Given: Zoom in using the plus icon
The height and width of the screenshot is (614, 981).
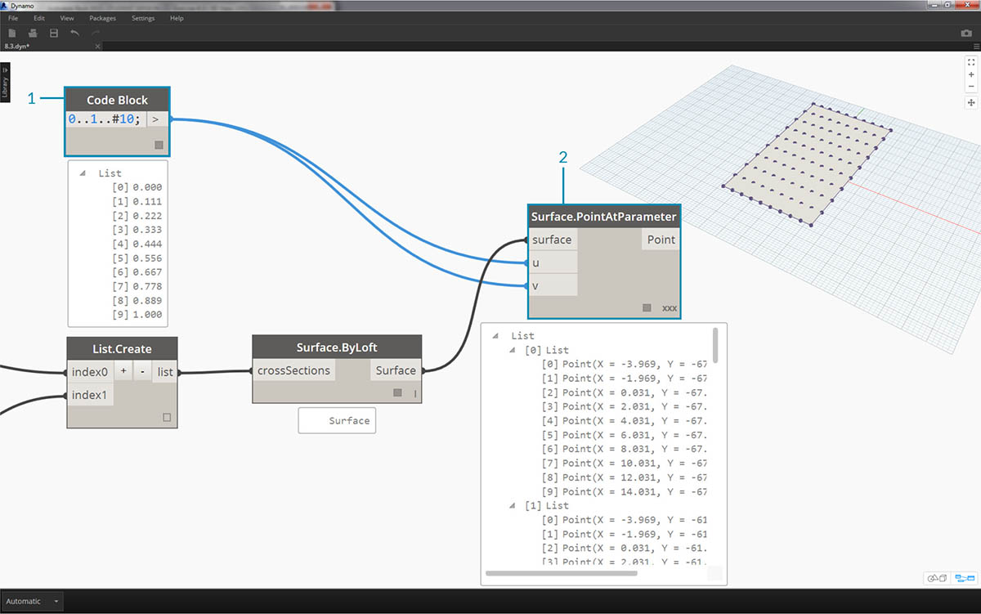Looking at the screenshot, I should (971, 74).
